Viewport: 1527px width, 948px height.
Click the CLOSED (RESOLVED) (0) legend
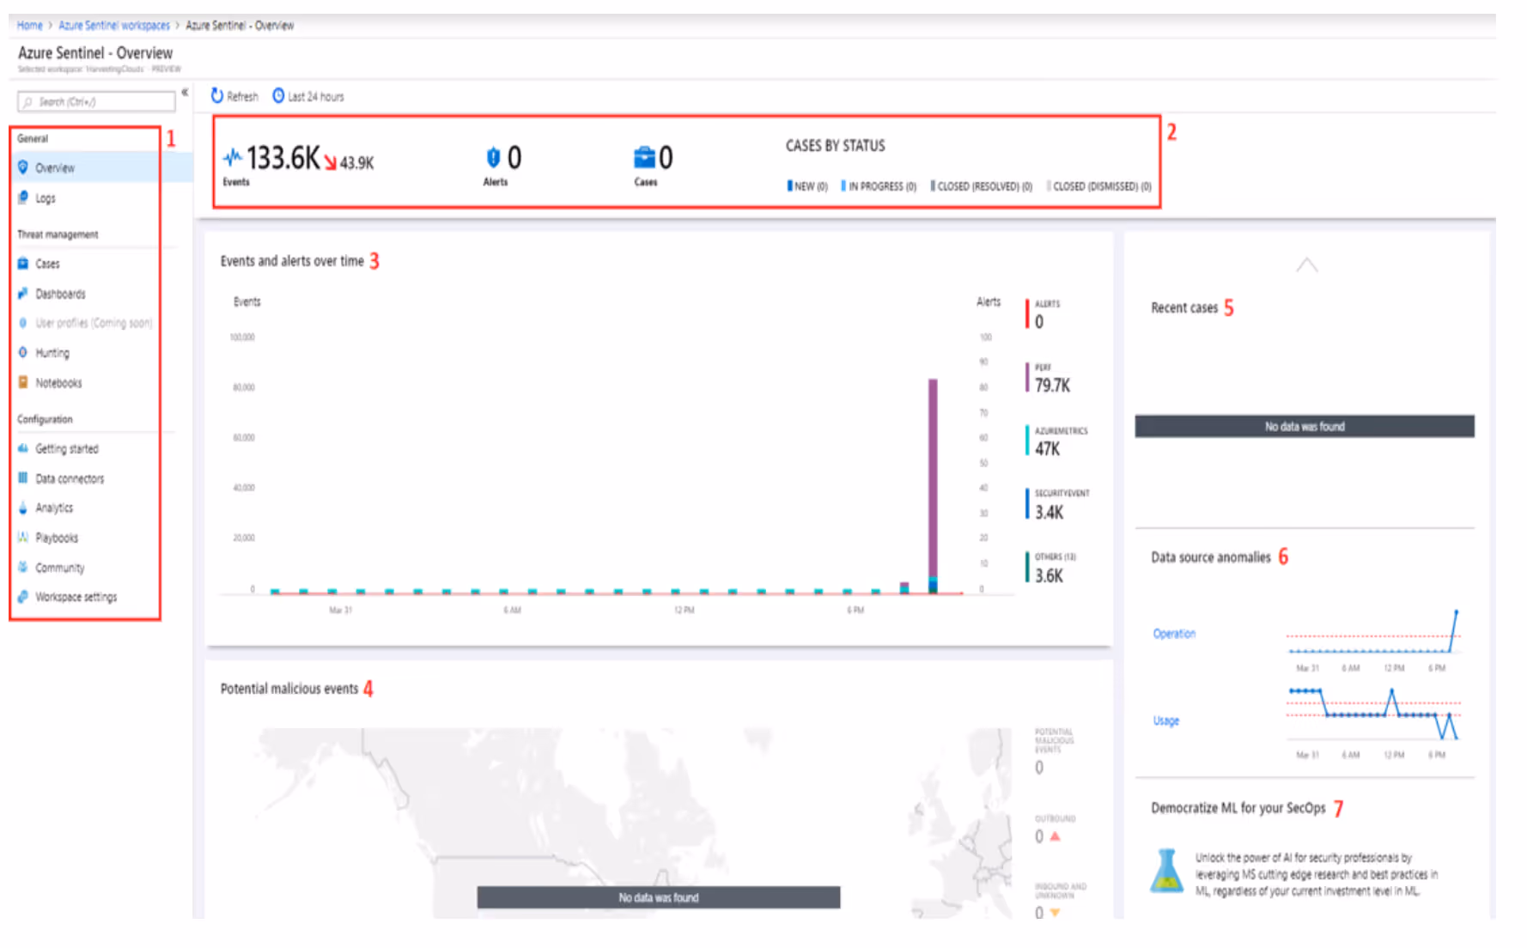click(x=982, y=186)
